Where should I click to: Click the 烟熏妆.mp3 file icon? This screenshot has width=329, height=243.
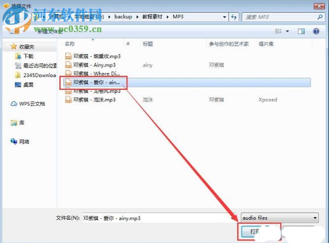click(68, 56)
